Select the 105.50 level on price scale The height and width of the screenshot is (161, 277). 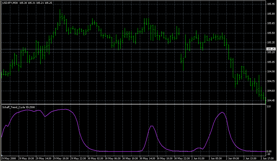271,33
